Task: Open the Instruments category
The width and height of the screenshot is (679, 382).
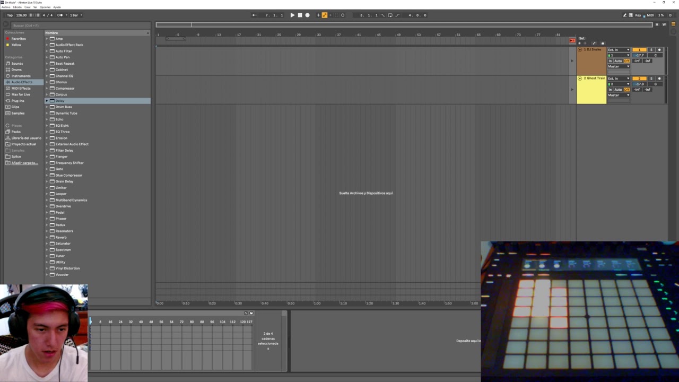Action: [21, 76]
